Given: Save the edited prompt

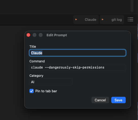Looking at the screenshot, I should (x=118, y=100).
